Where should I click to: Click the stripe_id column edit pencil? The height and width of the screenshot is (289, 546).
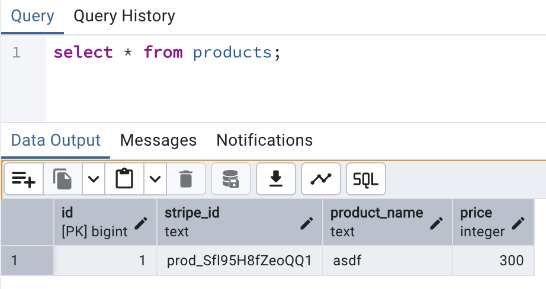(307, 223)
